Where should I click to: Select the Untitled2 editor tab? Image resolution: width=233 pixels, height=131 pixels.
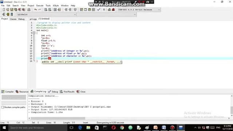(x=44, y=19)
